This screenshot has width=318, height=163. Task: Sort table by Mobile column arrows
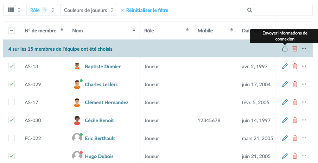click(x=231, y=30)
